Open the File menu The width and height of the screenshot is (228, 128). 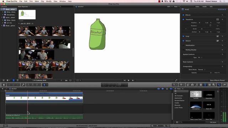click(21, 1)
